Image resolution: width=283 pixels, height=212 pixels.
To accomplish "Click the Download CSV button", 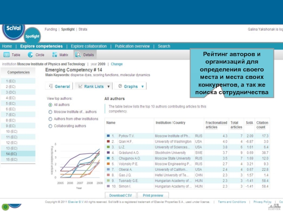I will click(121, 195).
